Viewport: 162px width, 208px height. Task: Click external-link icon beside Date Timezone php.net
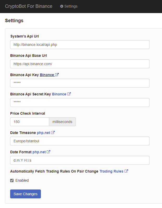tap(53, 133)
